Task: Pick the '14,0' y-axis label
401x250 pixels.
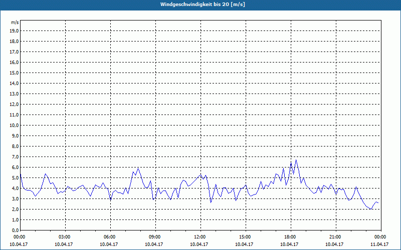Action: coord(15,83)
